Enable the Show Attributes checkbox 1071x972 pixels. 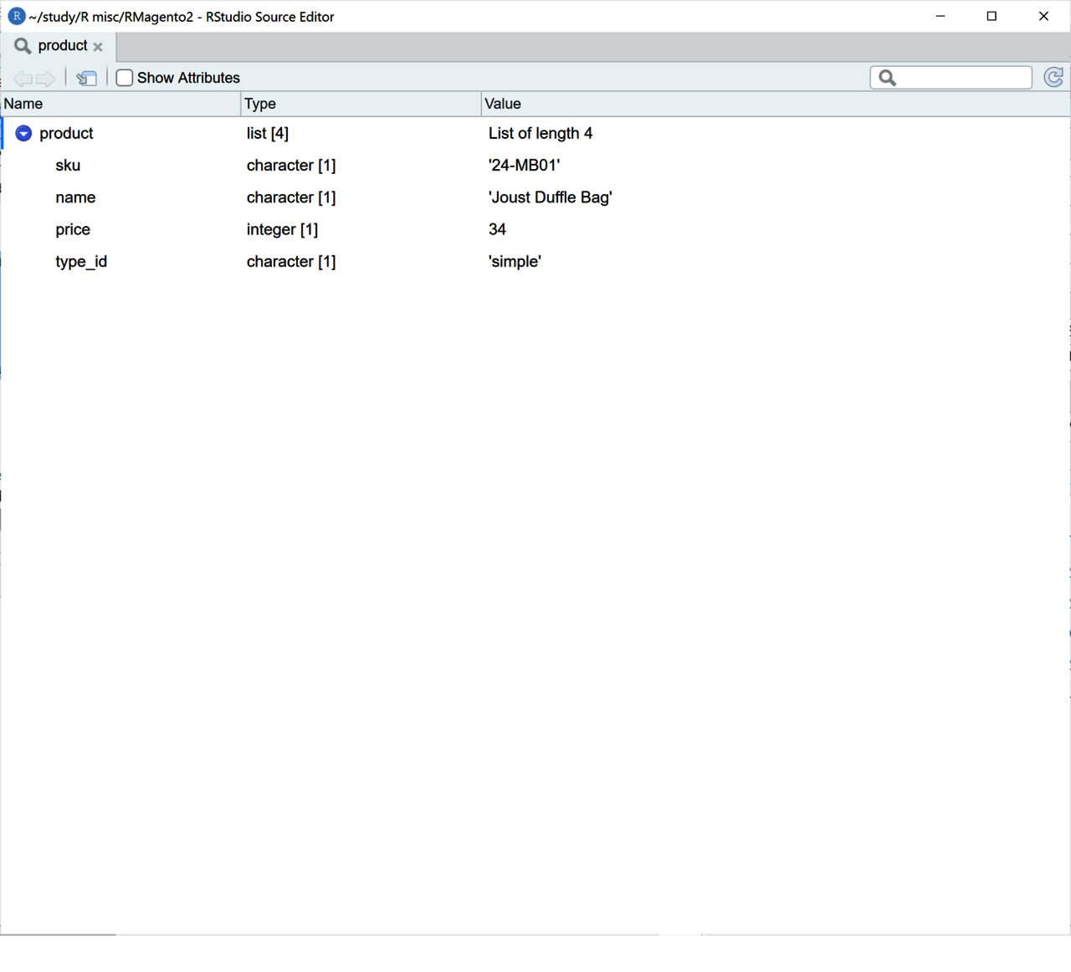[125, 78]
